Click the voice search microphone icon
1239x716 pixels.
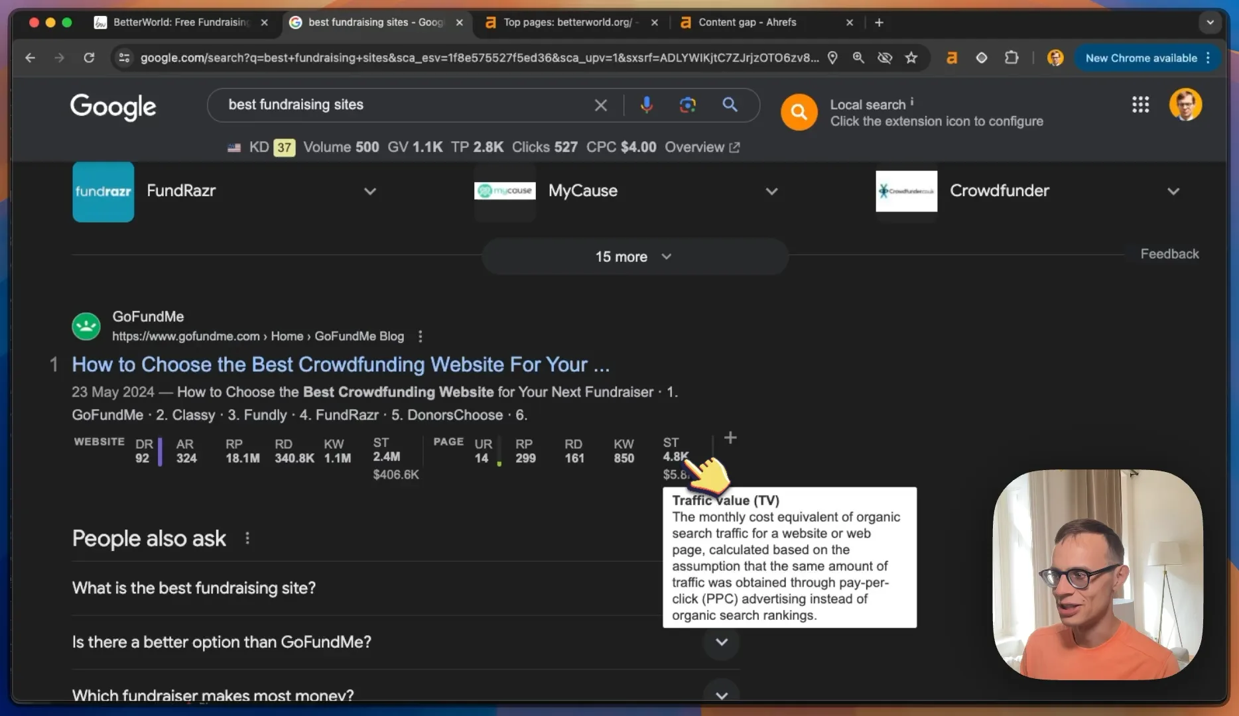(x=647, y=105)
